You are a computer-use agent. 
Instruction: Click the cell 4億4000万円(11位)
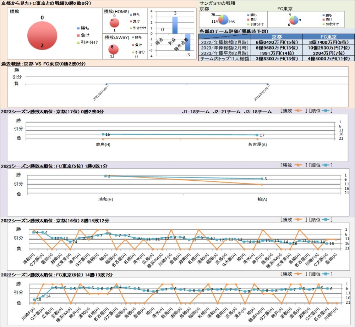point(328,58)
